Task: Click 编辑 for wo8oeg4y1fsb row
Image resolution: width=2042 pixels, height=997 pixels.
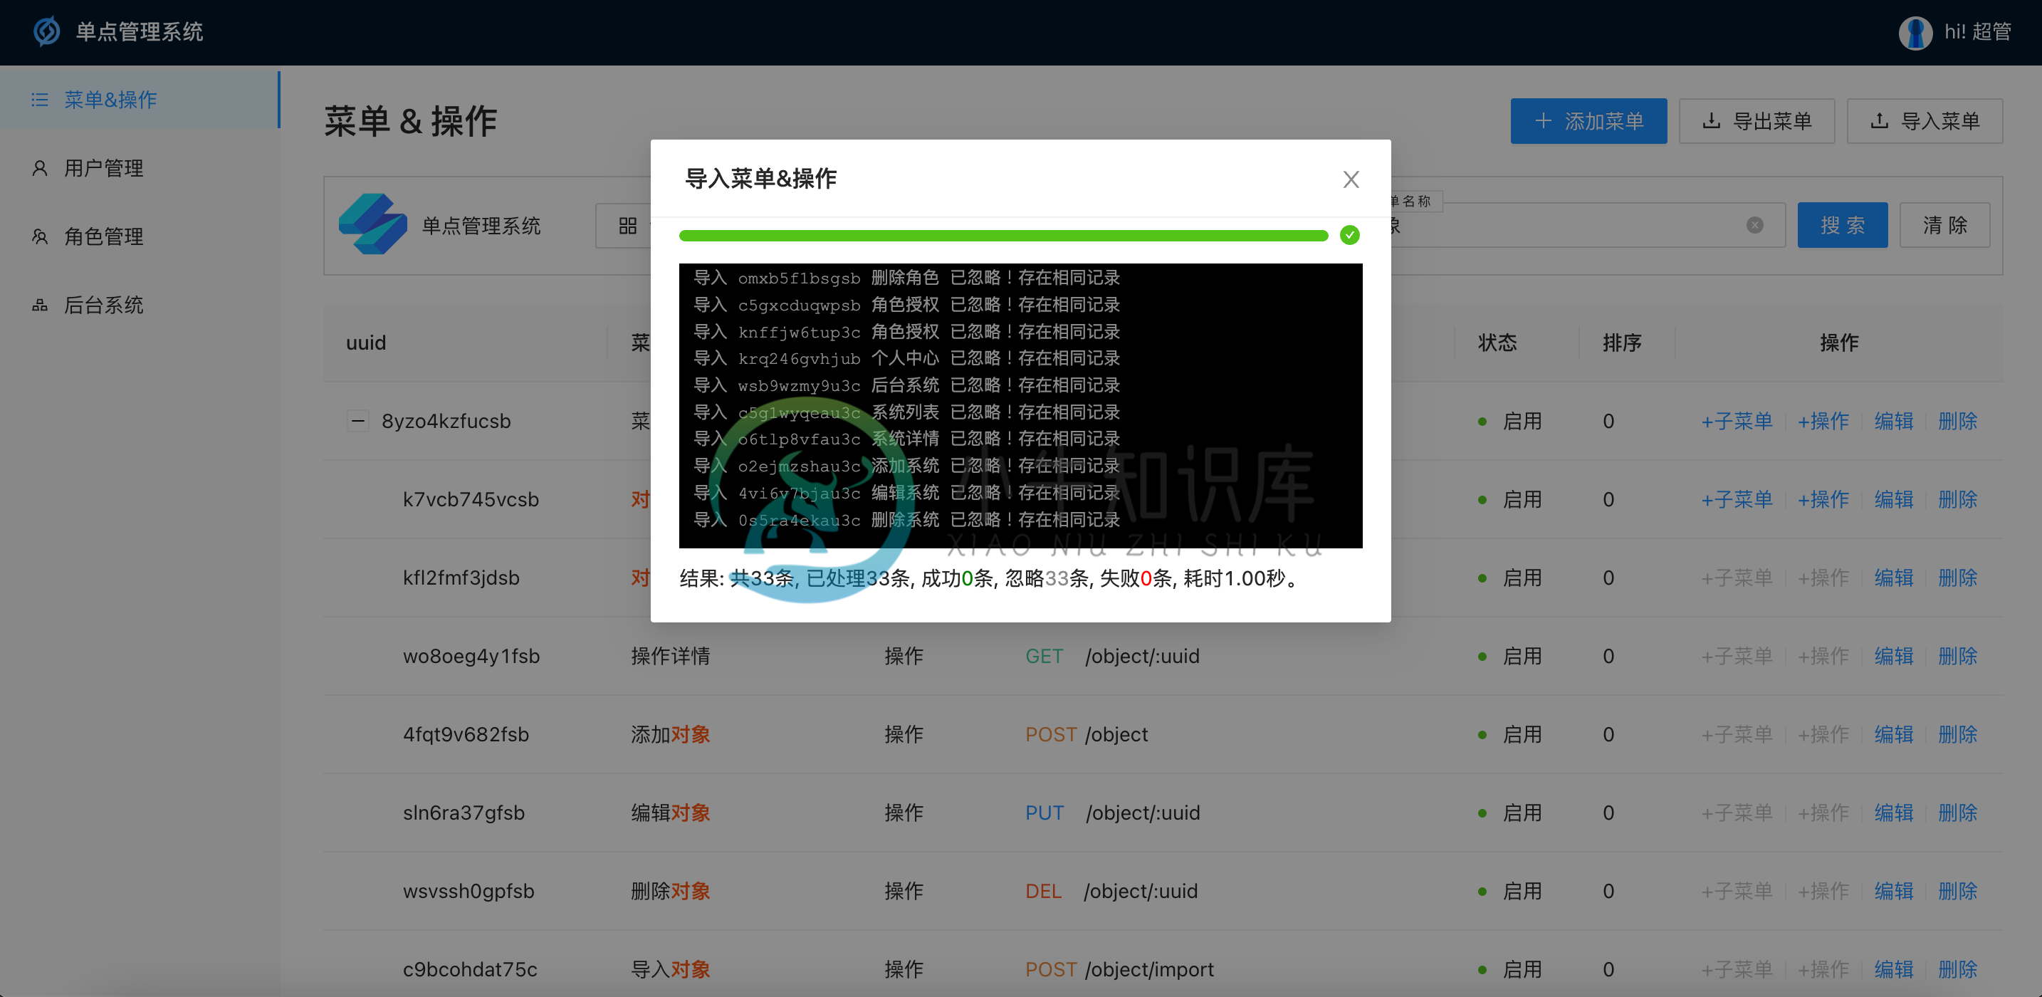Action: pos(1893,657)
